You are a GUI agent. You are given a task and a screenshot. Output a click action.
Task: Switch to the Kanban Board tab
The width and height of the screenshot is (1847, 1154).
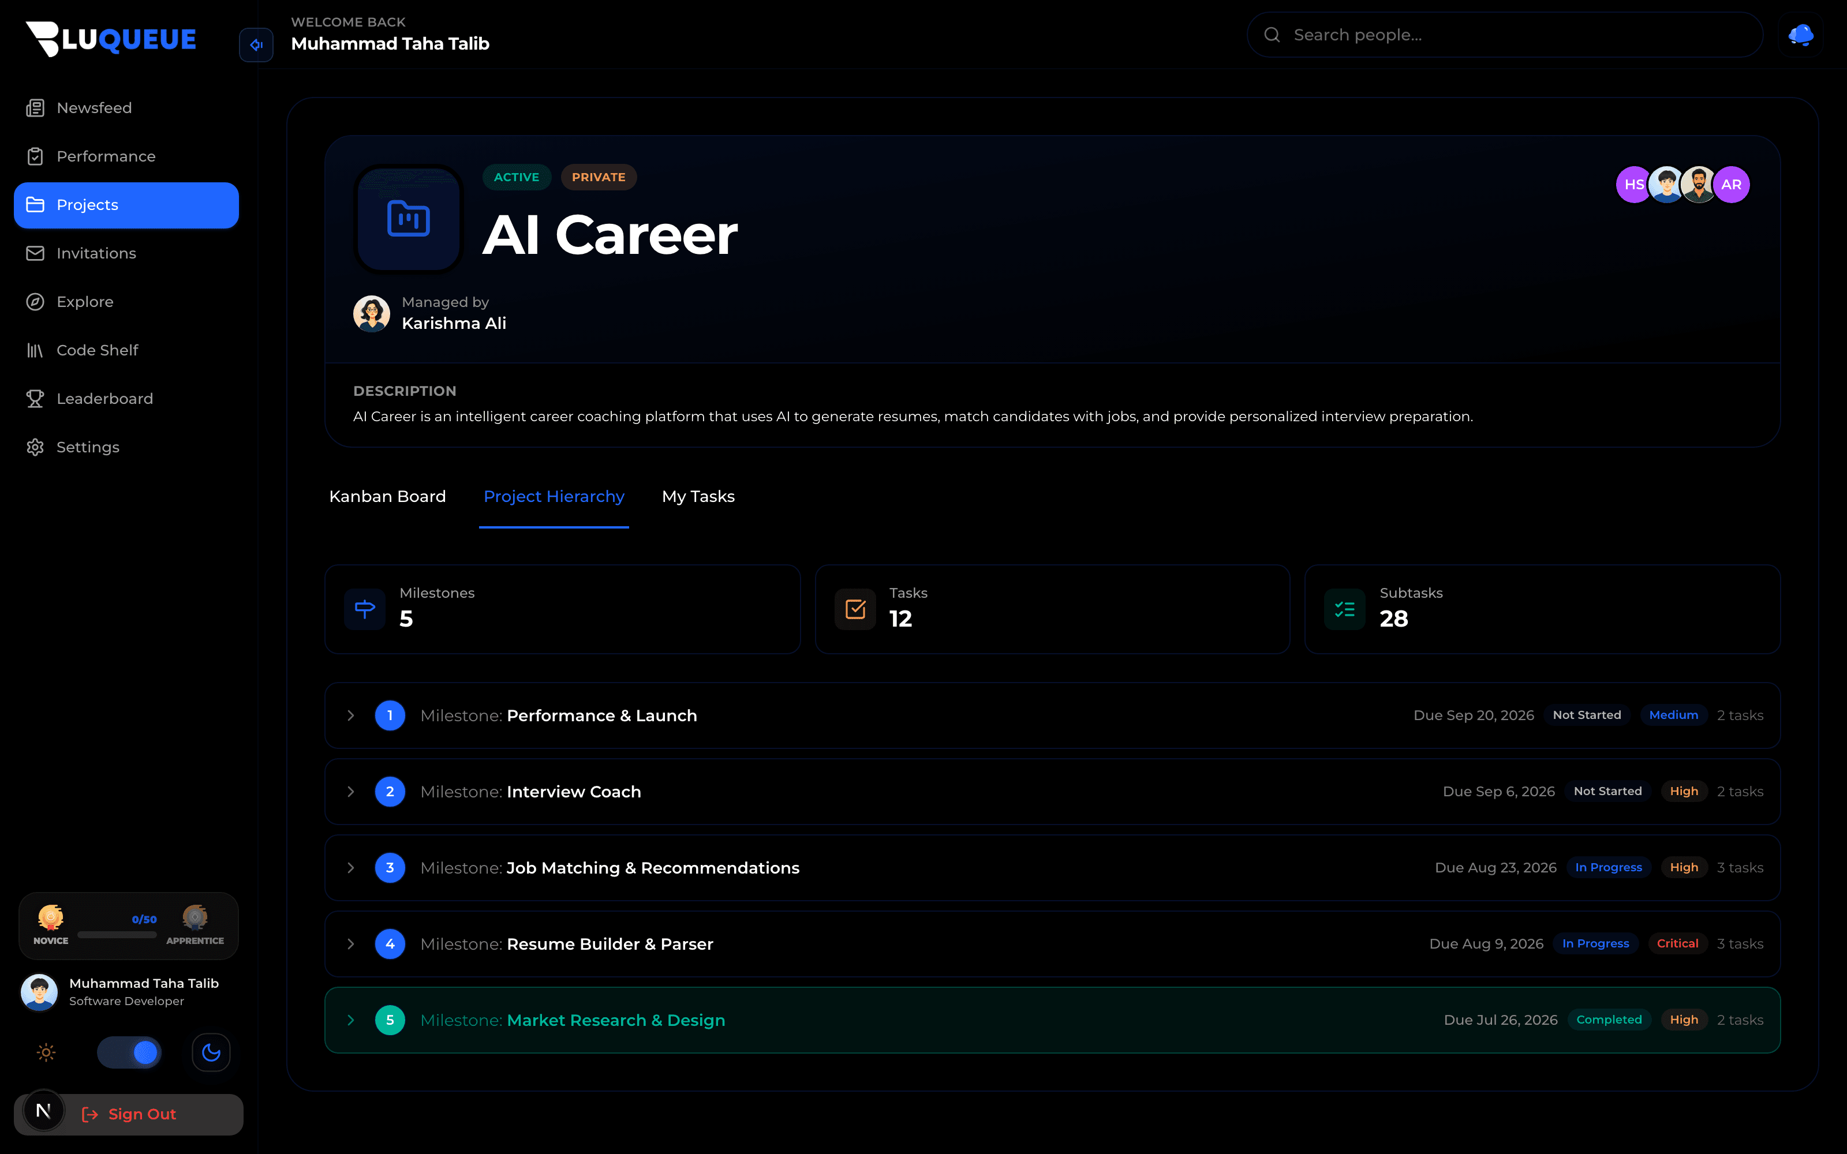(387, 497)
